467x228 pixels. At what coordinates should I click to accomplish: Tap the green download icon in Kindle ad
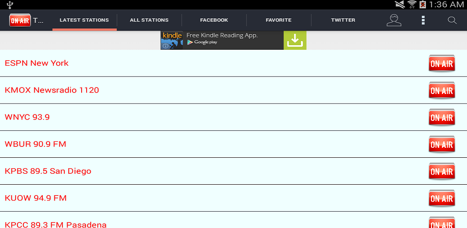click(x=295, y=40)
